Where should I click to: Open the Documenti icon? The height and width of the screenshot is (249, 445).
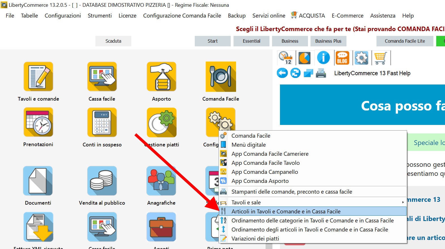(x=38, y=181)
